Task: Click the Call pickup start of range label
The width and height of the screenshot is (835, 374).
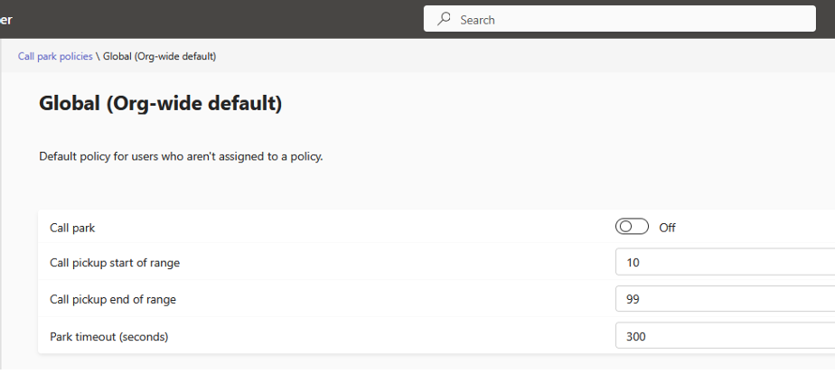Action: pyautogui.click(x=115, y=262)
